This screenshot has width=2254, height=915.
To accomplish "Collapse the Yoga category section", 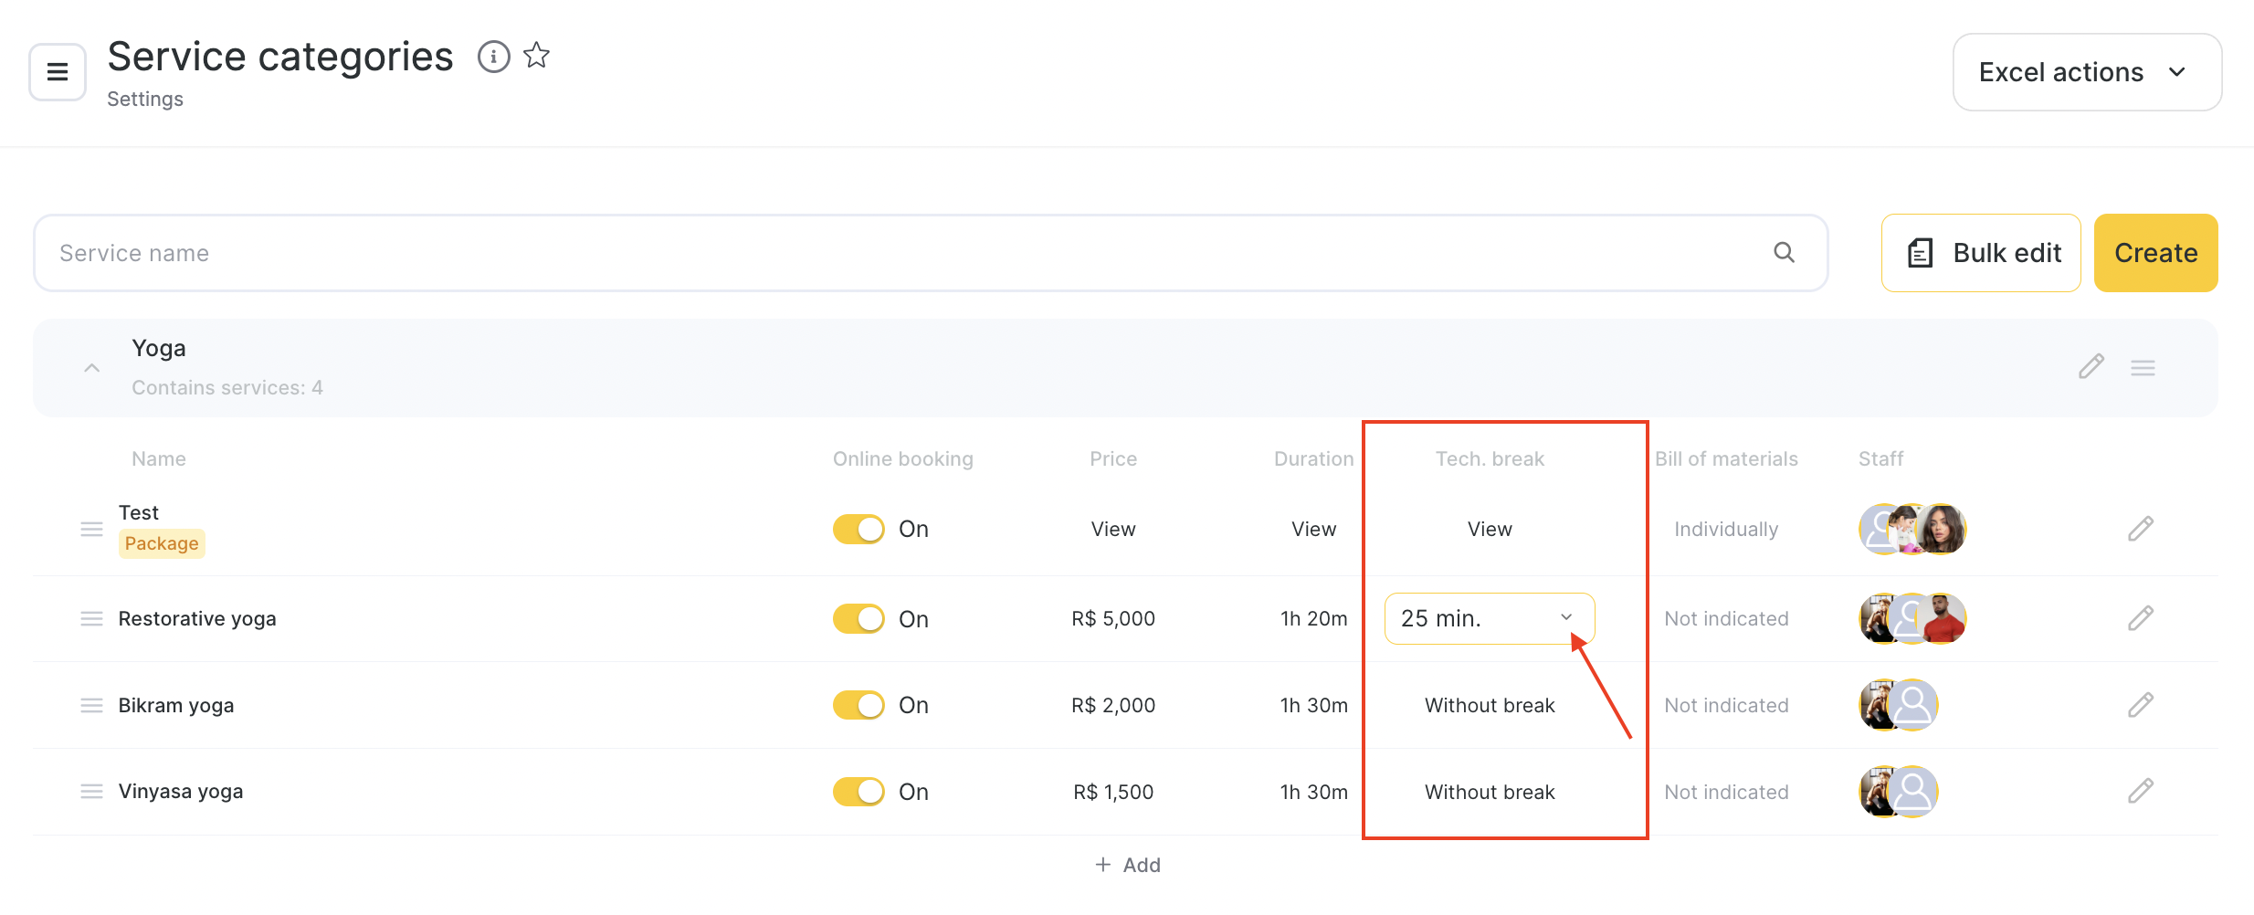I will 91,368.
